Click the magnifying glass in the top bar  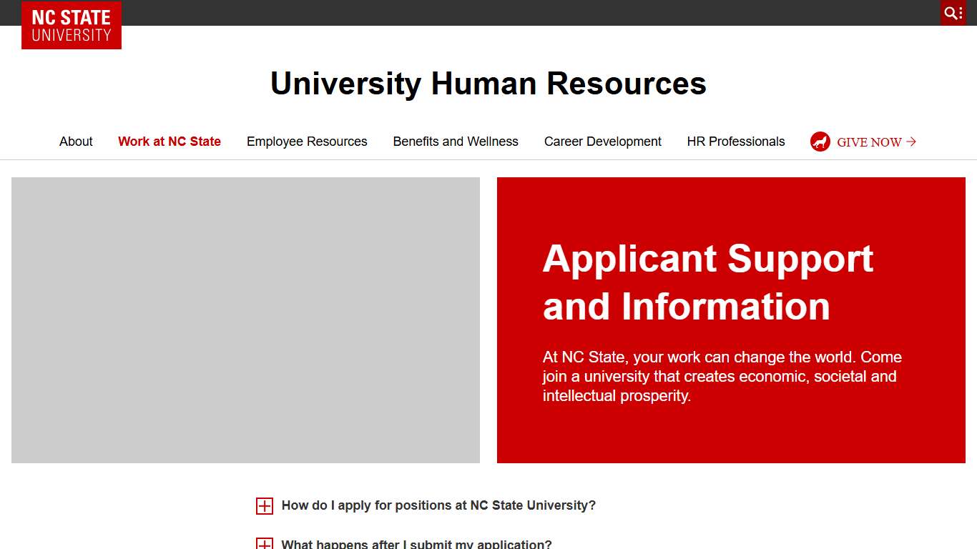tap(949, 12)
